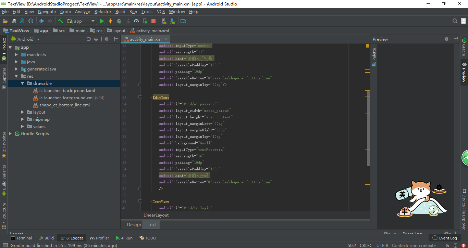This screenshot has width=468, height=248.
Task: Apply Changes using the lightning bolt icon
Action: pyautogui.click(x=110, y=21)
